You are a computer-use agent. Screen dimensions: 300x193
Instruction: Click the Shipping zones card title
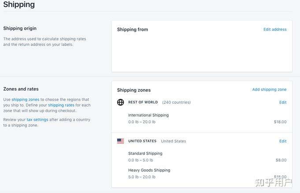click(134, 90)
